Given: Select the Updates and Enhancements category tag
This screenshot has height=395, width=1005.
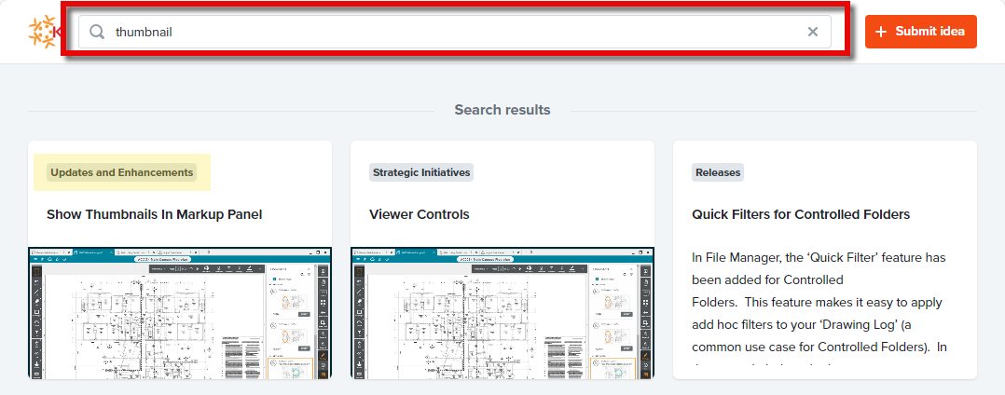Looking at the screenshot, I should click(122, 172).
